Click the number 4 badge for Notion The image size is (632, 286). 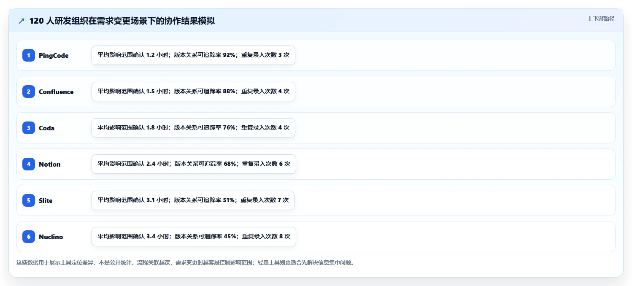(29, 164)
